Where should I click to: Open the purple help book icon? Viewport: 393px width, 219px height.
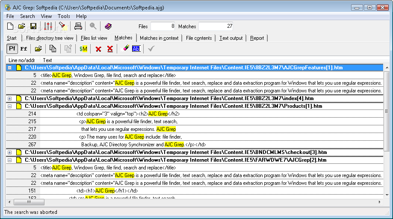pos(108,26)
